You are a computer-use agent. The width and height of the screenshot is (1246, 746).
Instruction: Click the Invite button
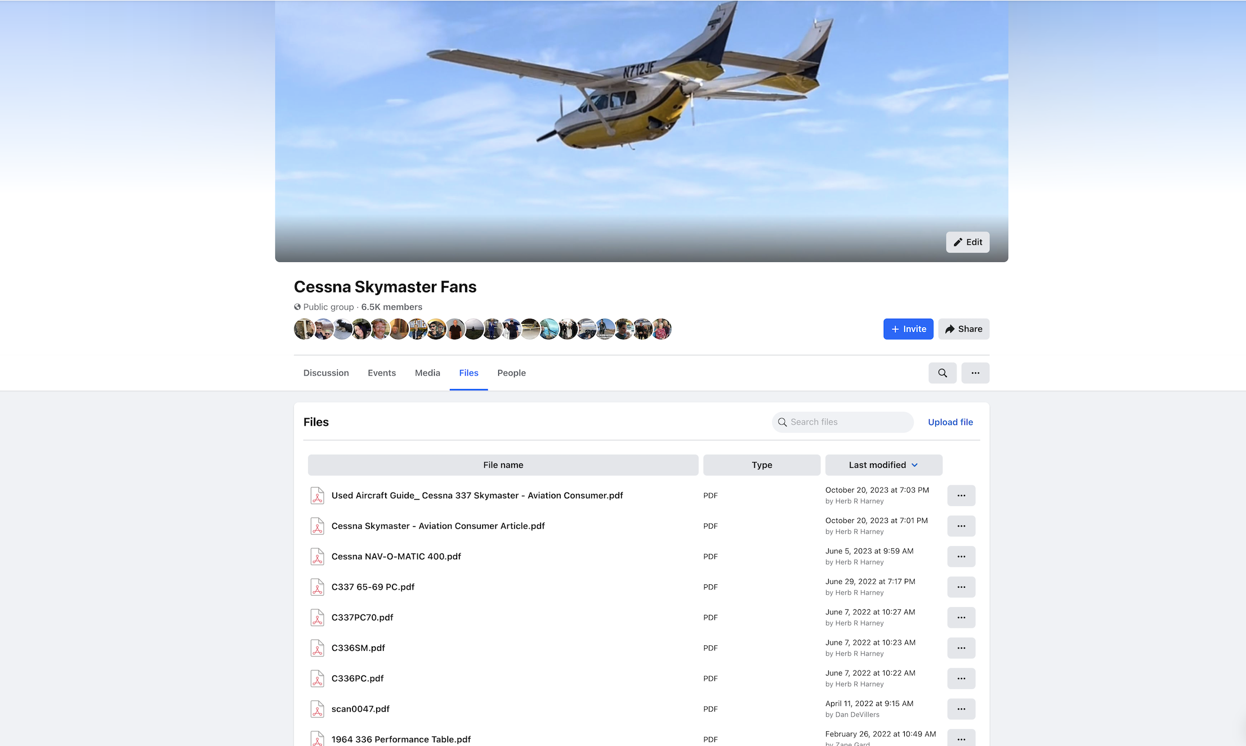click(x=908, y=329)
